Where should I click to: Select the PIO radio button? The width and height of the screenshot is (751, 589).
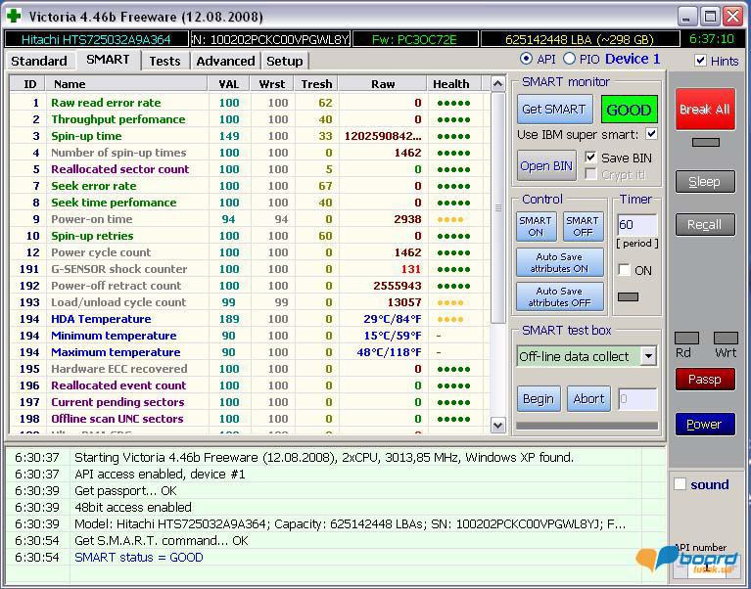pos(568,60)
